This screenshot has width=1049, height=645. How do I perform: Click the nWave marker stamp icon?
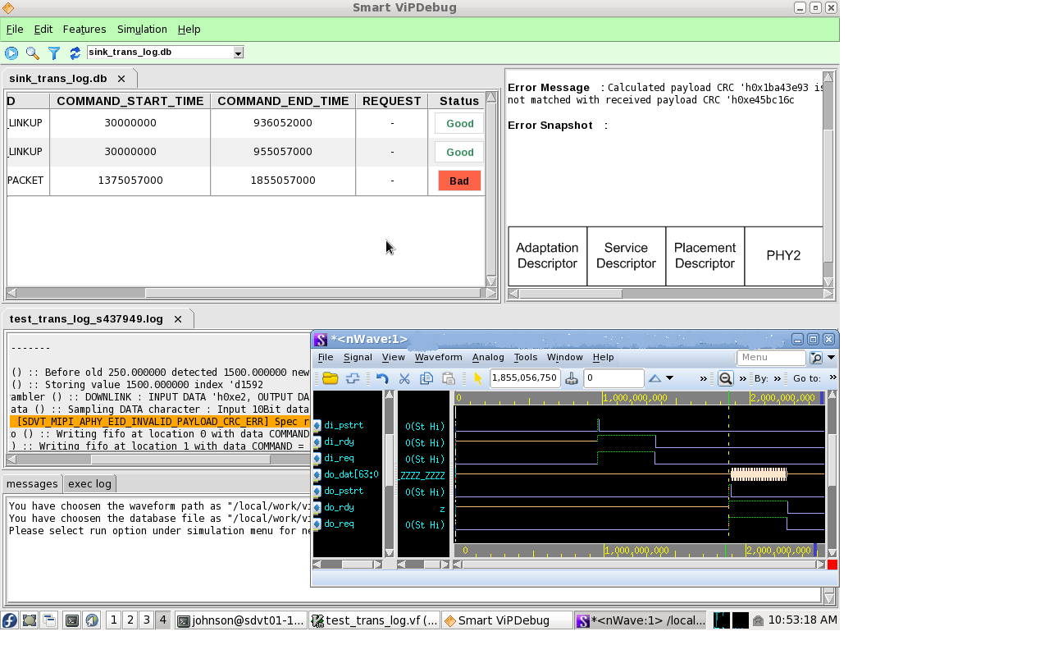tap(572, 378)
